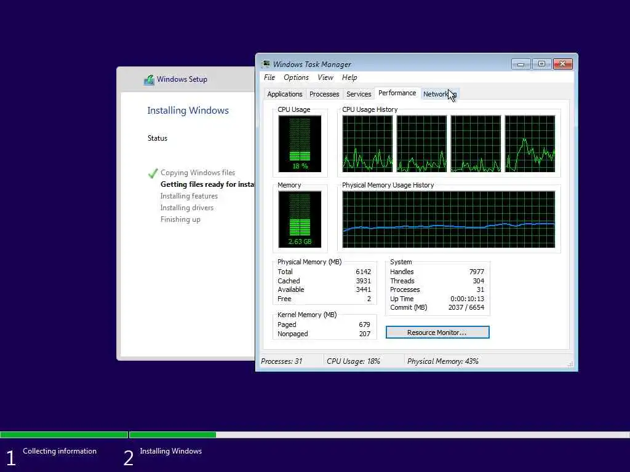Viewport: 630px width, 472px height.
Task: Minimize the Windows Task Manager window
Action: click(520, 64)
